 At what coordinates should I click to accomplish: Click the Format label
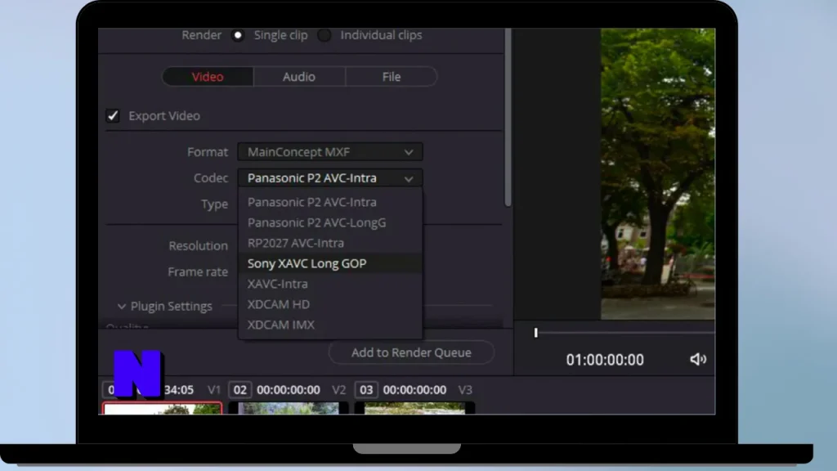tap(208, 152)
